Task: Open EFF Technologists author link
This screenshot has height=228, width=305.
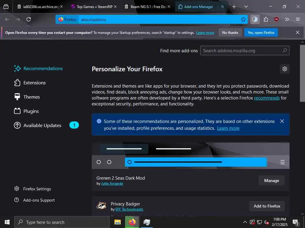Action: click(x=129, y=209)
